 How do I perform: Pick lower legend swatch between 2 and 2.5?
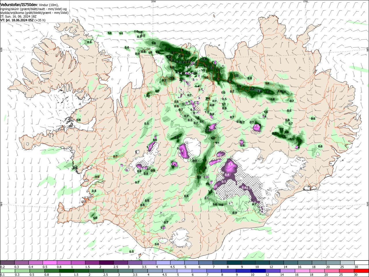click(96, 271)
